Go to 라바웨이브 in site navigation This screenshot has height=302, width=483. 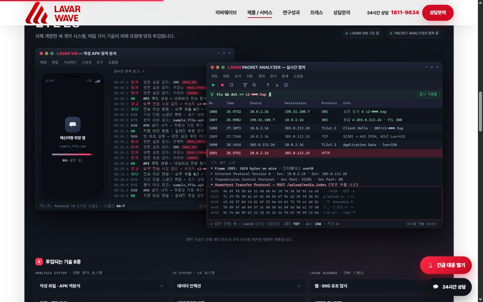click(226, 13)
